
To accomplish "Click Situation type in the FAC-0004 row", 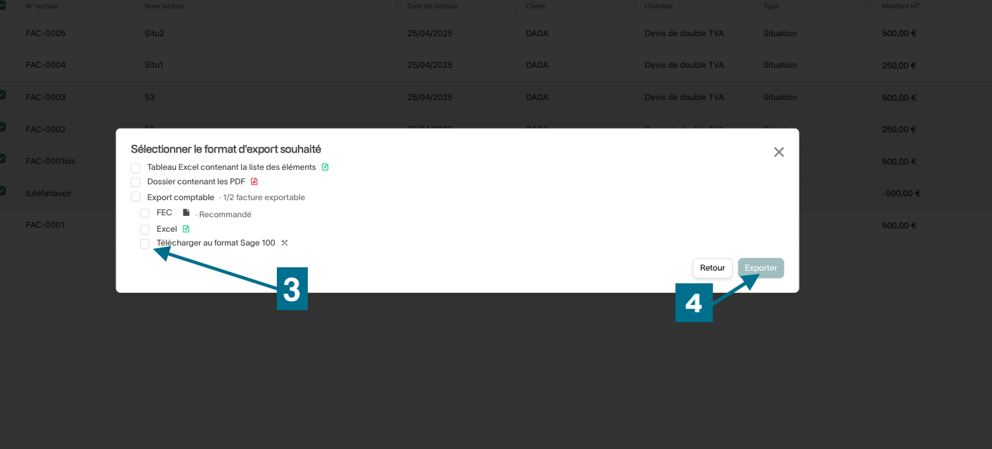I will coord(780,65).
